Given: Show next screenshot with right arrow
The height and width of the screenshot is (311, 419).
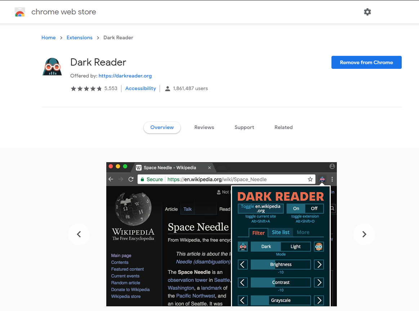Looking at the screenshot, I should pyautogui.click(x=364, y=234).
